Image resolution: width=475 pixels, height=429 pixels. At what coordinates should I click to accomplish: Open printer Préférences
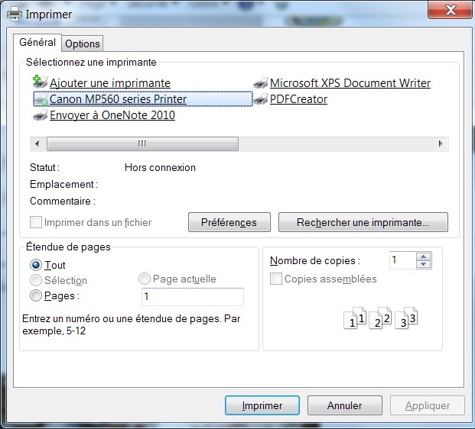tap(229, 222)
